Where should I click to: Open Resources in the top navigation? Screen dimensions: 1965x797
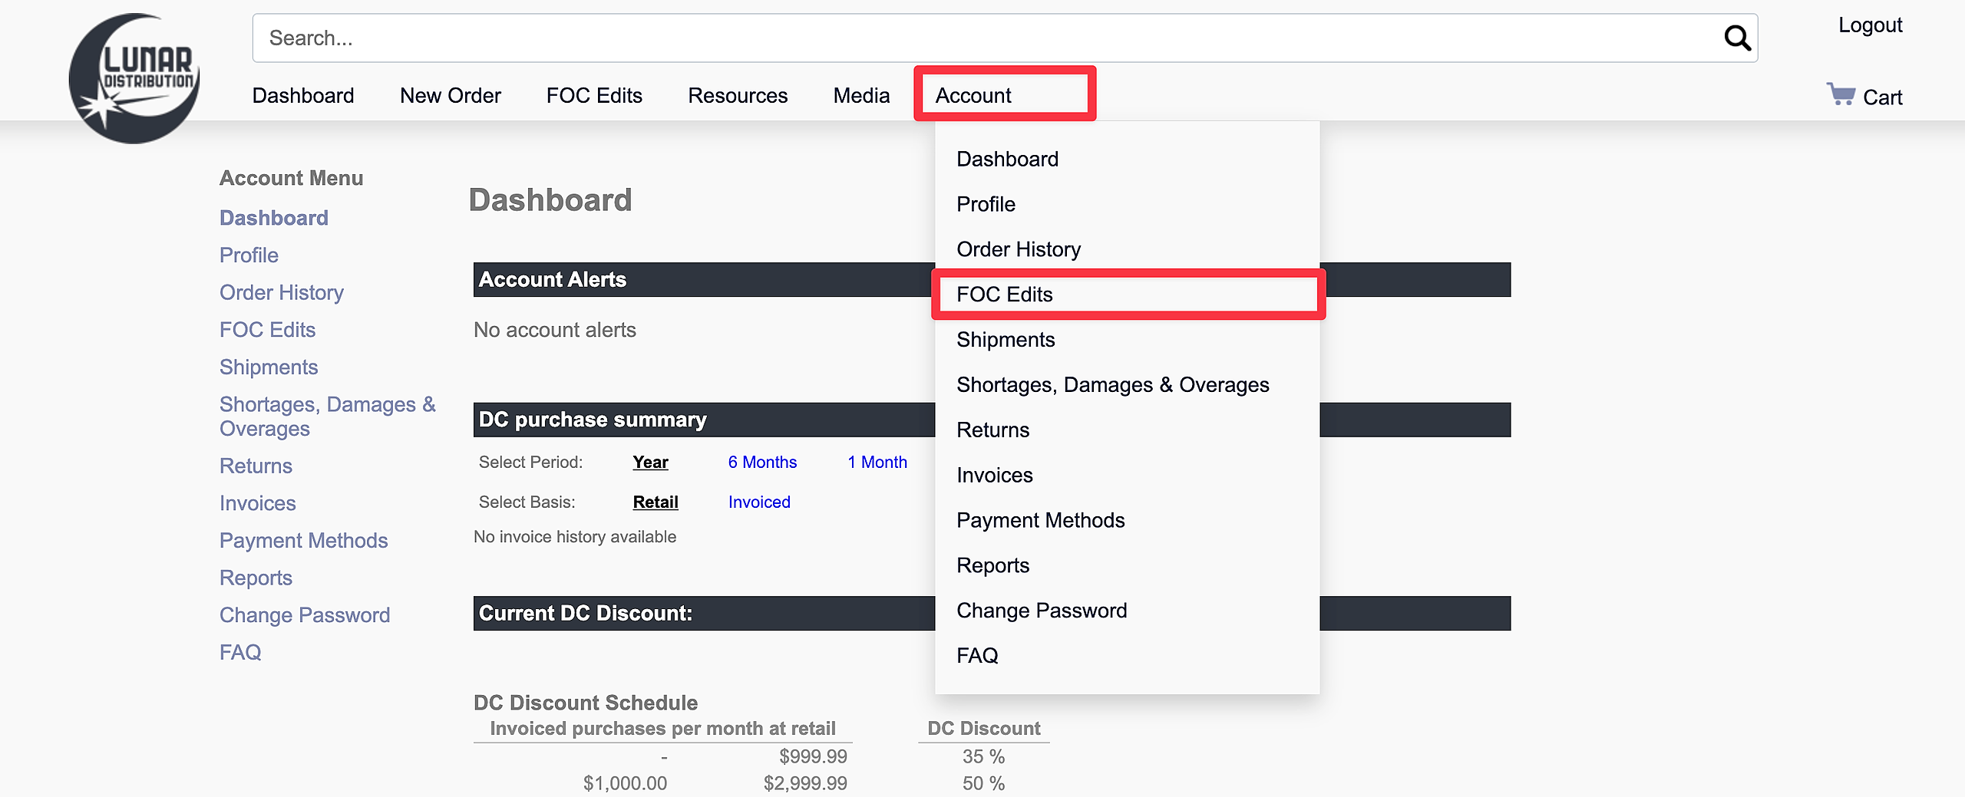pos(737,95)
